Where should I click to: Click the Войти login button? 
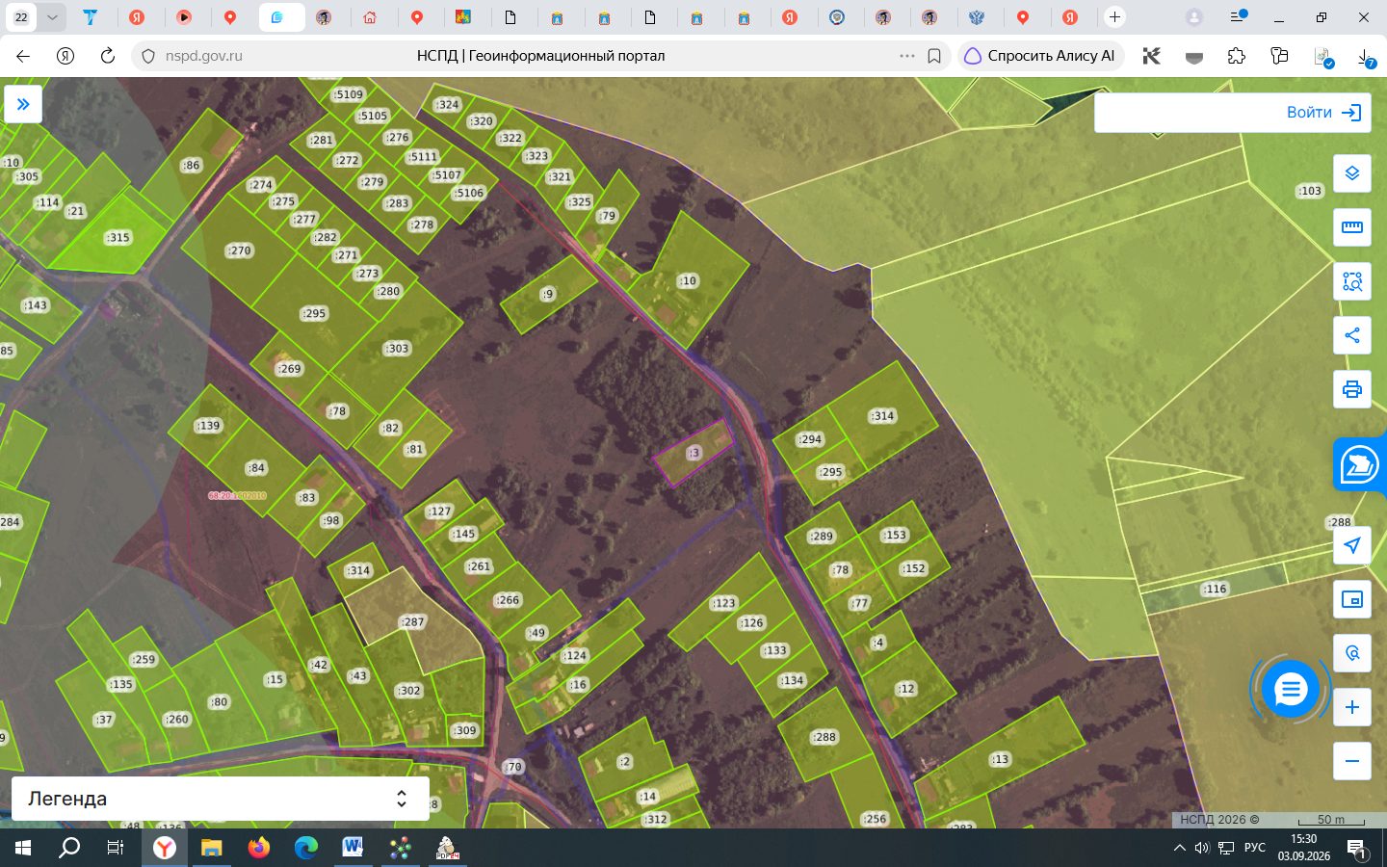click(x=1323, y=113)
